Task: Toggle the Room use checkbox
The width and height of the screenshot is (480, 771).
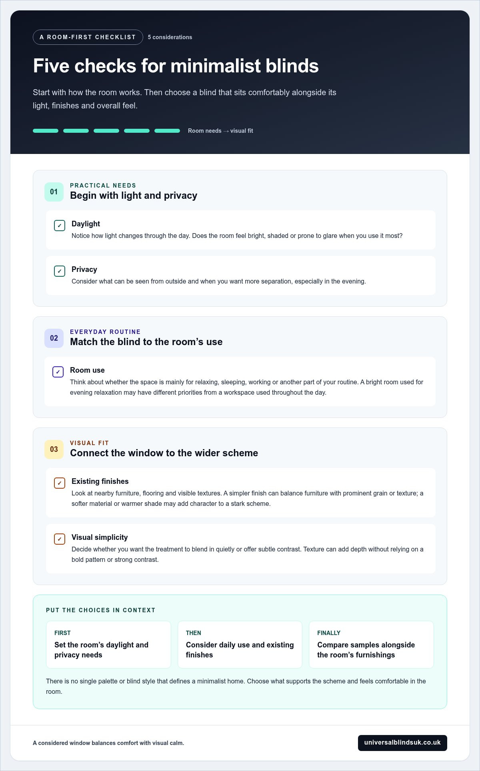Action: (x=58, y=372)
